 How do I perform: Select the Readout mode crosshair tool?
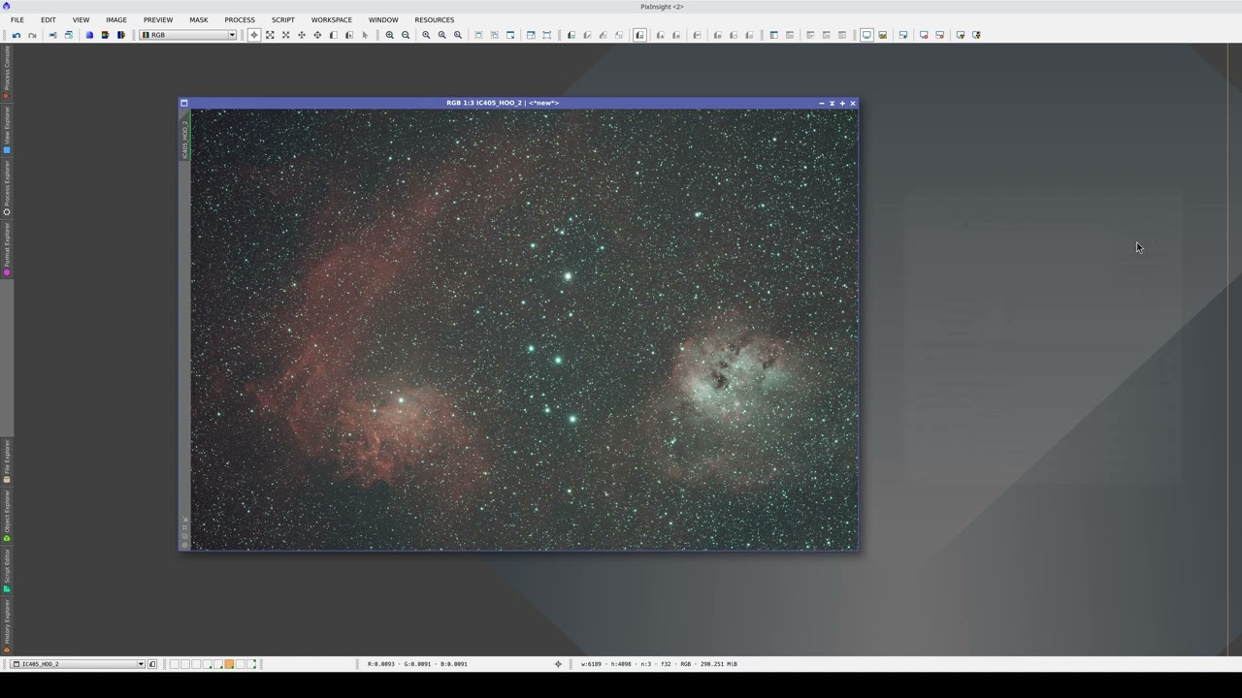tap(254, 35)
